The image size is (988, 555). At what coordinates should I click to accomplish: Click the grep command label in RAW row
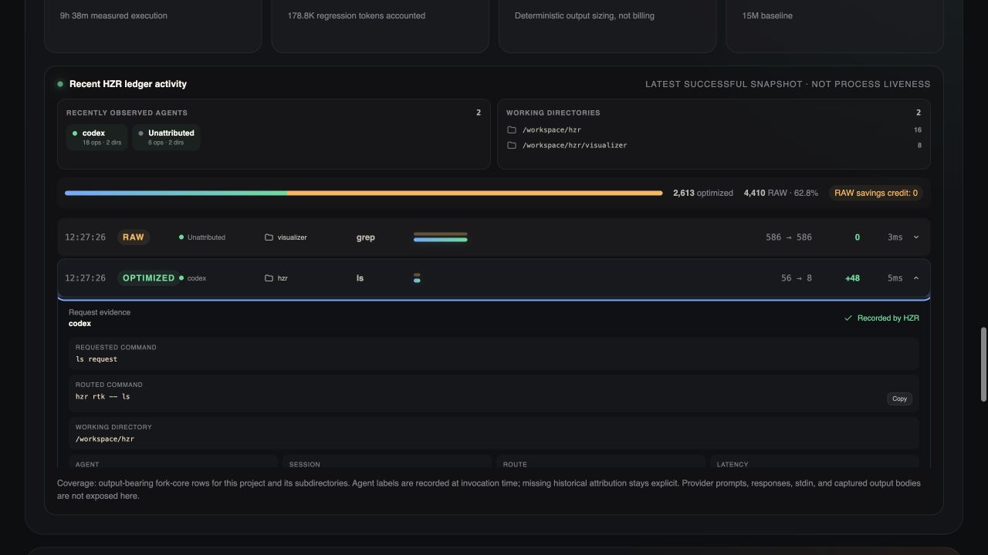(366, 237)
